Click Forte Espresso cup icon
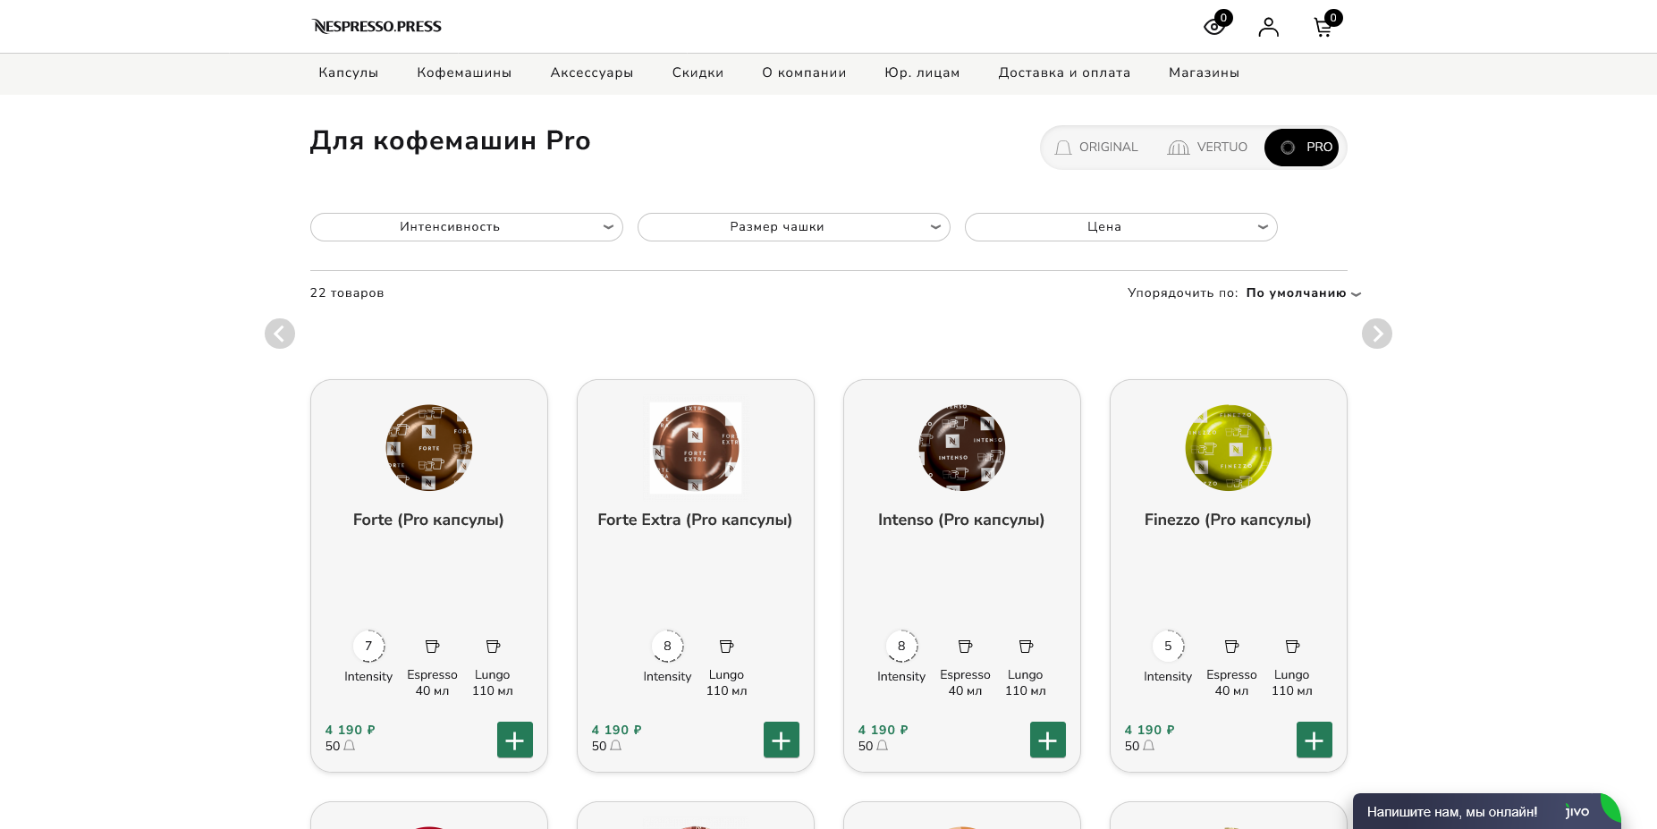The height and width of the screenshot is (829, 1657). click(432, 646)
